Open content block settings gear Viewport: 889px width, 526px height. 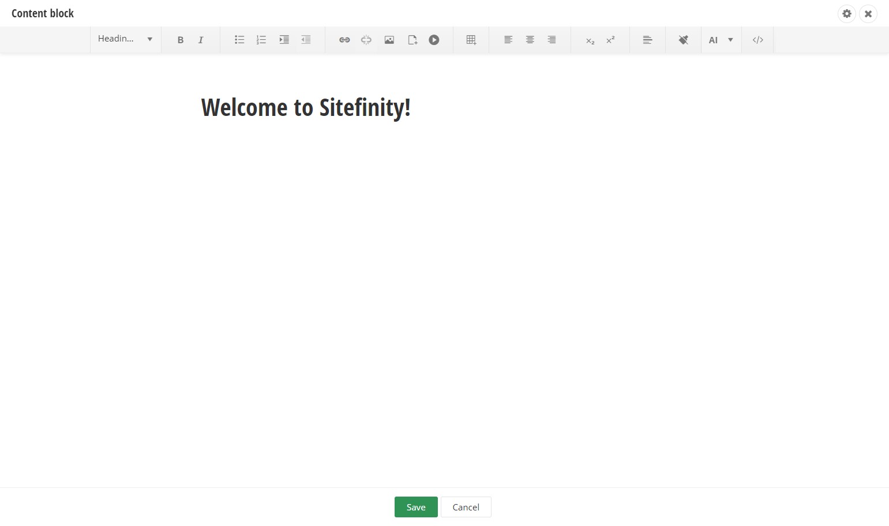point(846,13)
